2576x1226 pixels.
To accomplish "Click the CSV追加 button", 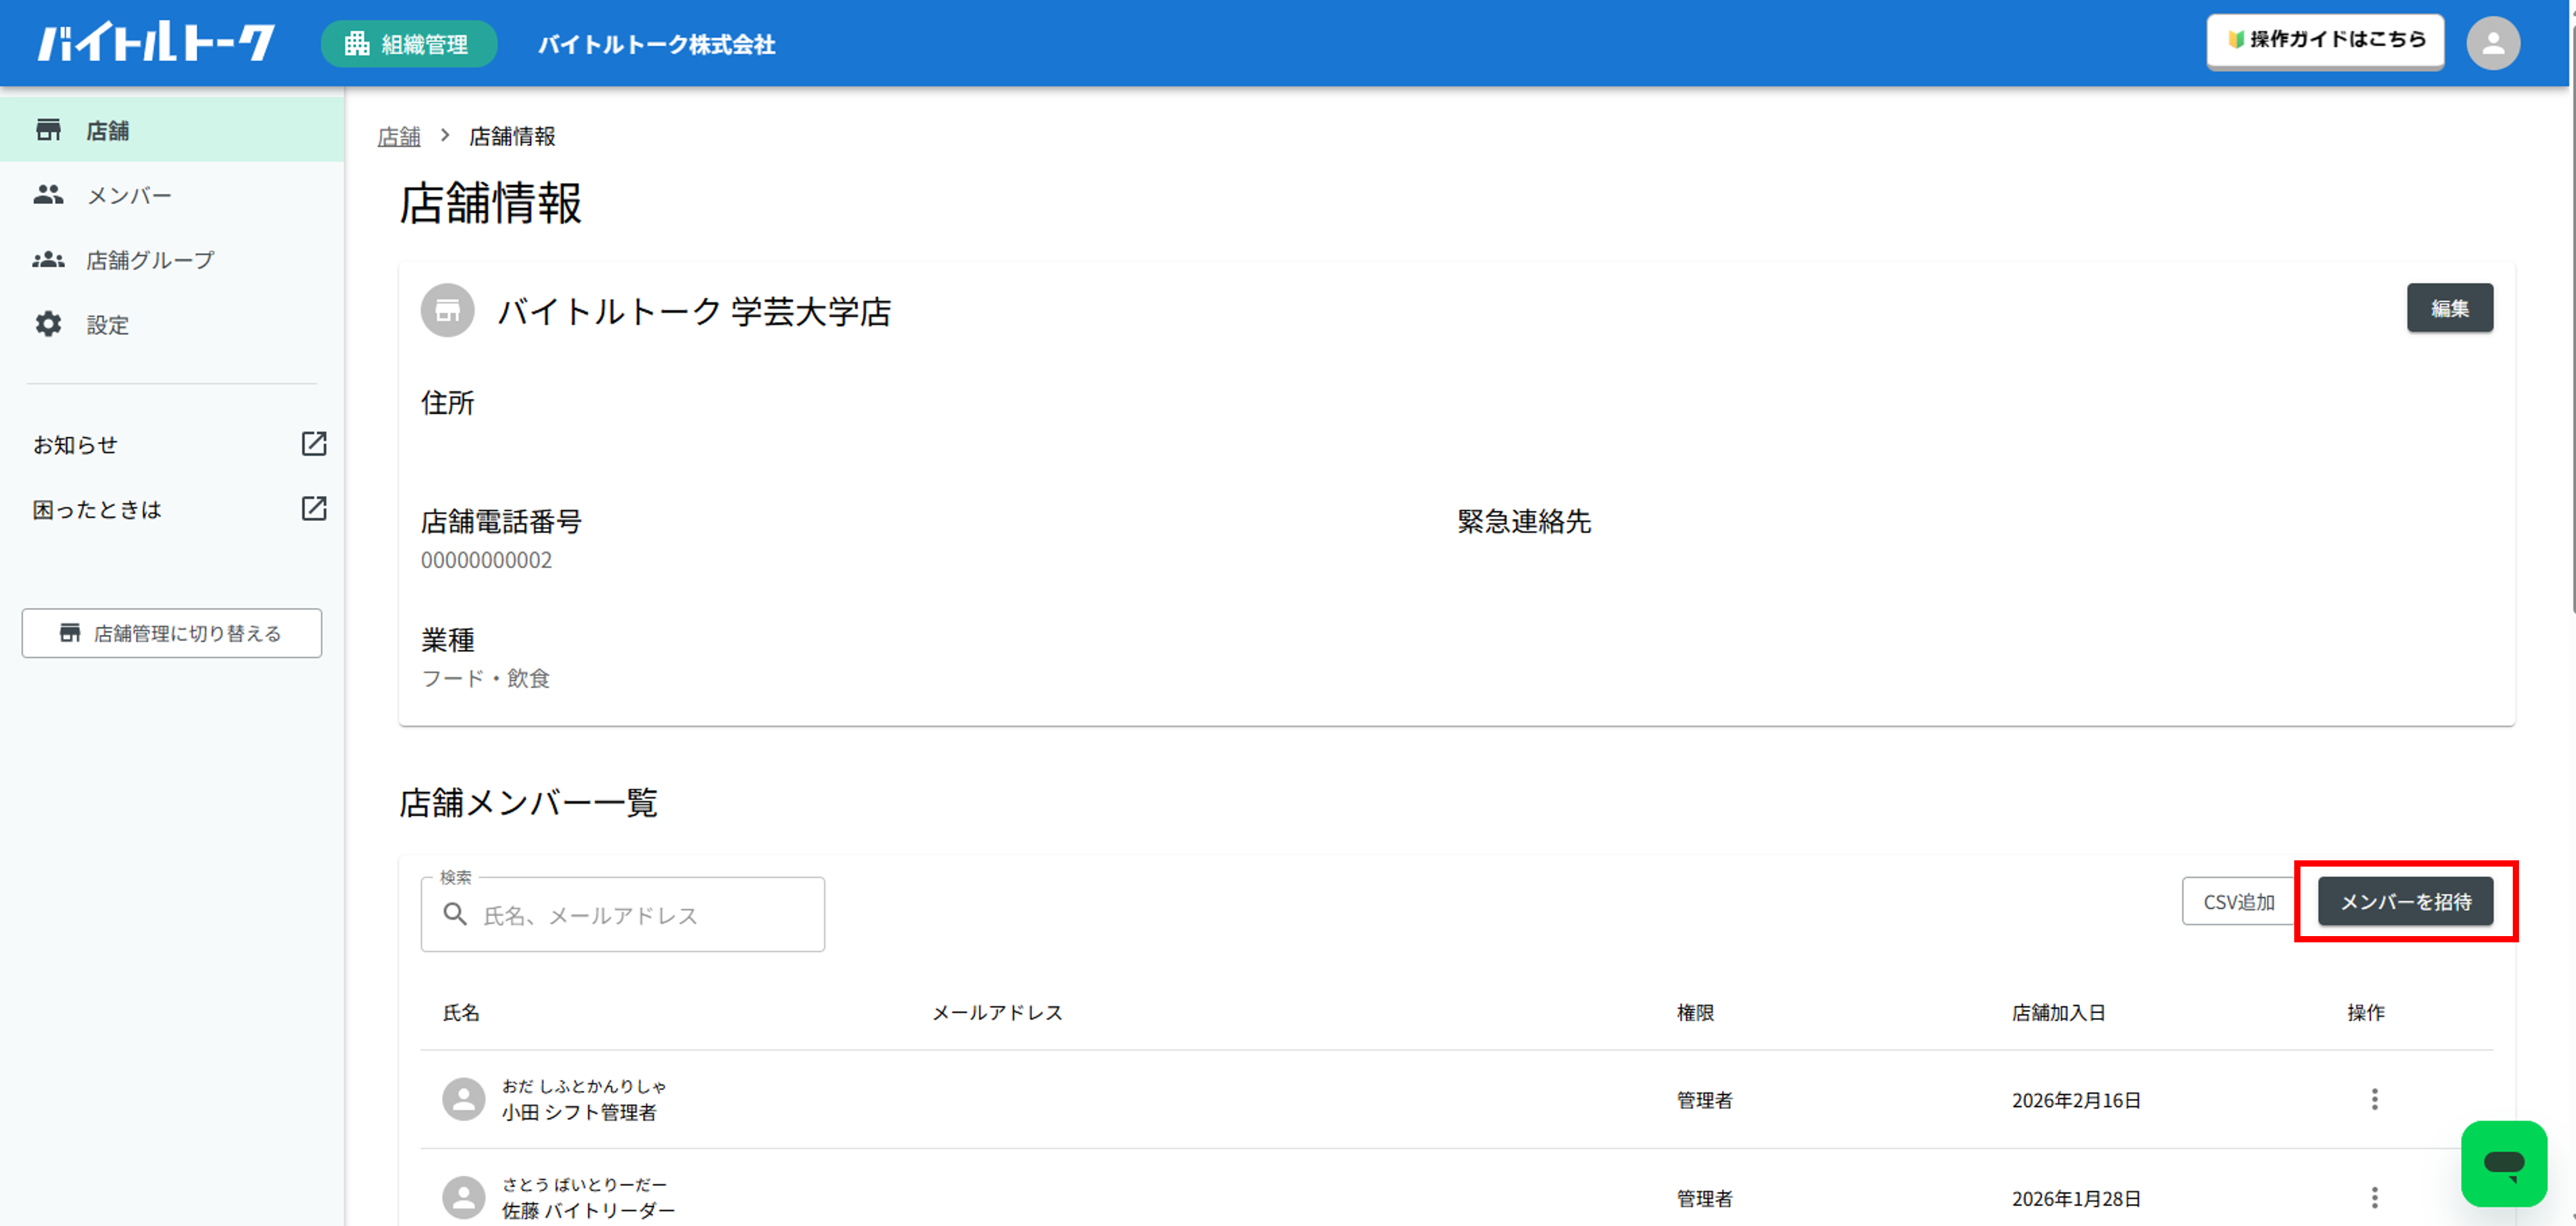I will point(2238,902).
